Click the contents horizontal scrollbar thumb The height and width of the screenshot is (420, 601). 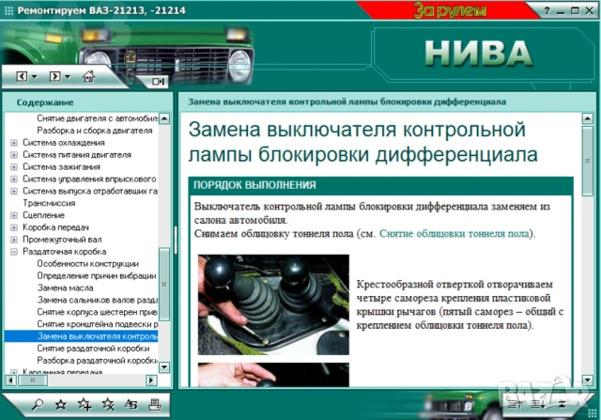33,381
